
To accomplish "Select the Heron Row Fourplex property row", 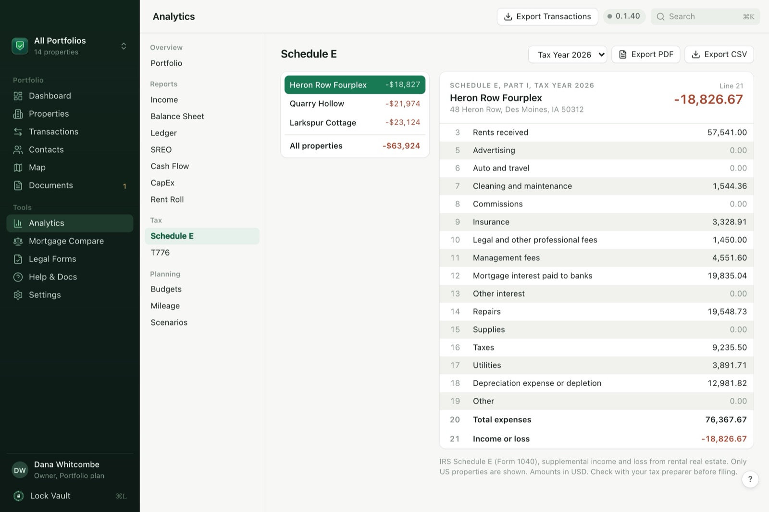I will 355,85.
